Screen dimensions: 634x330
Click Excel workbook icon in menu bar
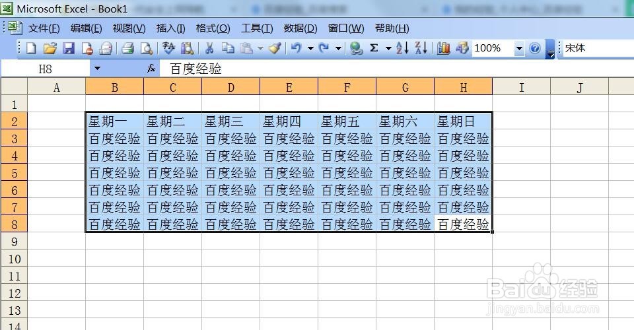[15, 28]
